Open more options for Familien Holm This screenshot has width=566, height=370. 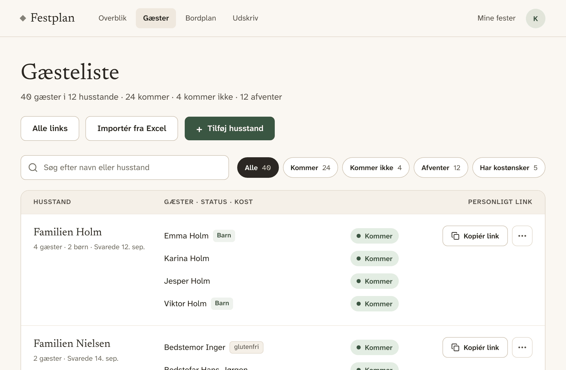(522, 236)
